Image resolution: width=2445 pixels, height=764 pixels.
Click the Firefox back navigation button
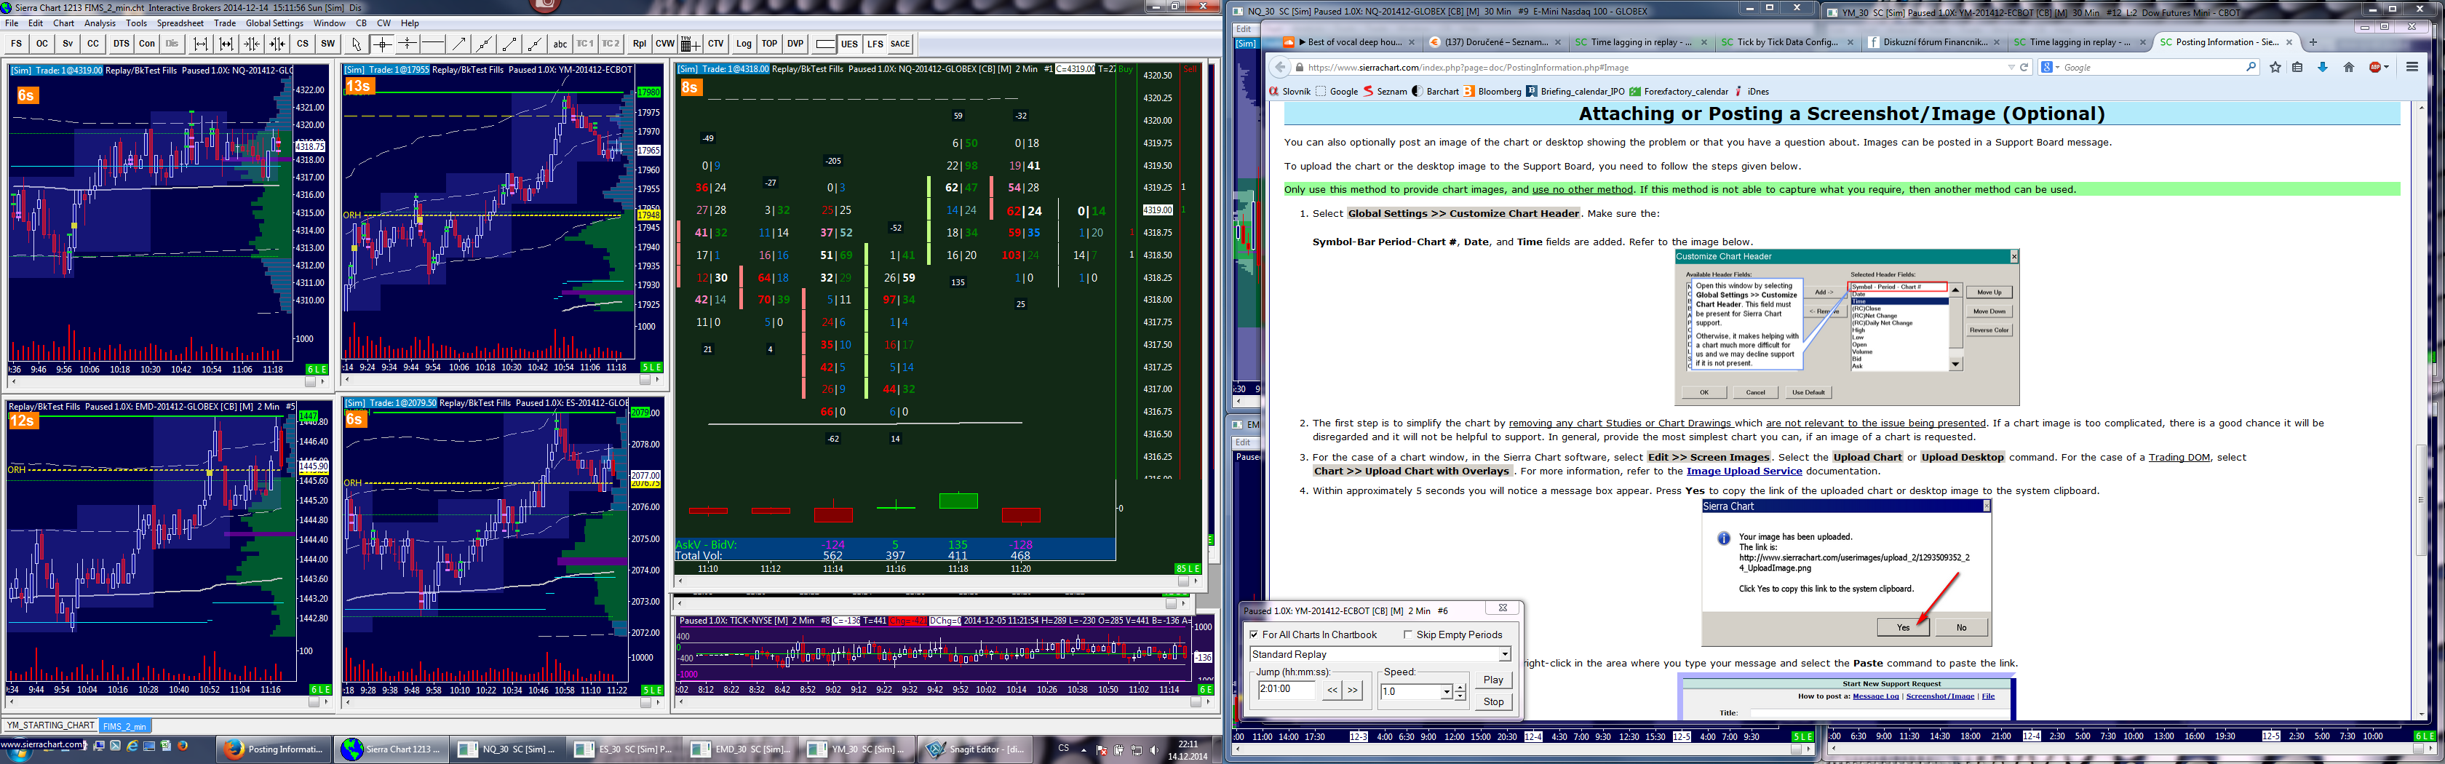pos(1281,68)
